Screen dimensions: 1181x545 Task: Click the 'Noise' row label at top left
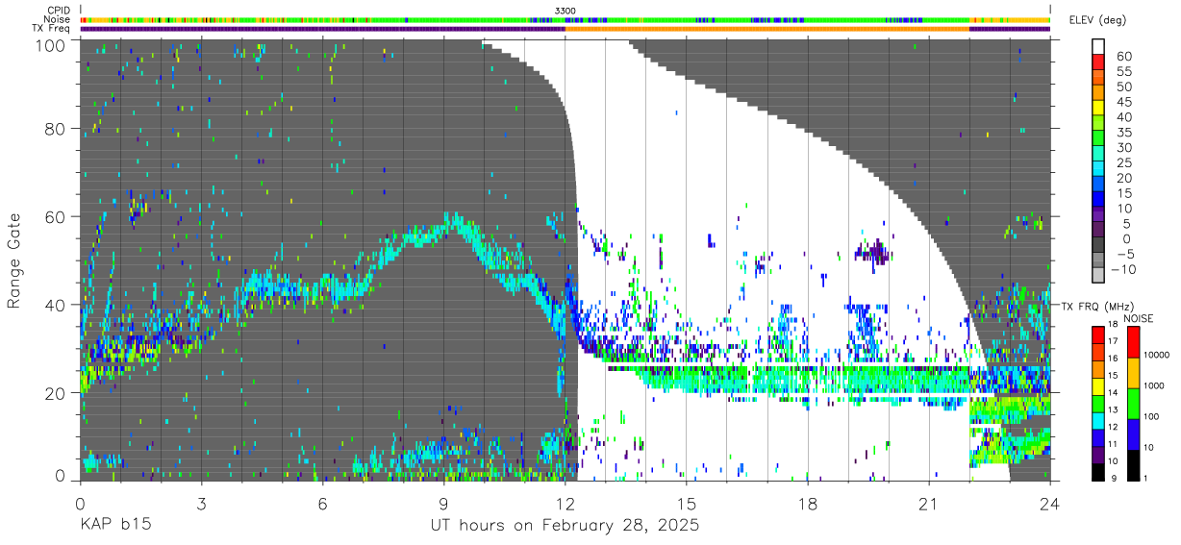tap(58, 19)
